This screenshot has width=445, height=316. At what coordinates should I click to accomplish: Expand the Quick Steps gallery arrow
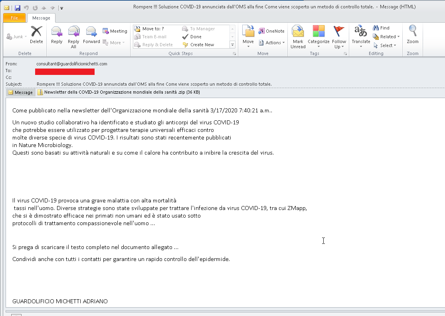point(233,45)
